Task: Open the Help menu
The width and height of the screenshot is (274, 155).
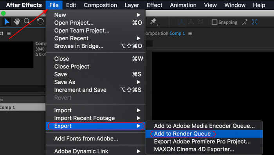Action: (259, 5)
